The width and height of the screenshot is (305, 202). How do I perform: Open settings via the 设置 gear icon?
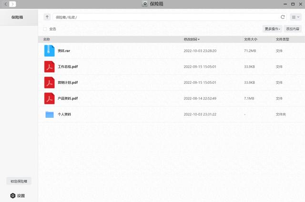pyautogui.click(x=13, y=196)
